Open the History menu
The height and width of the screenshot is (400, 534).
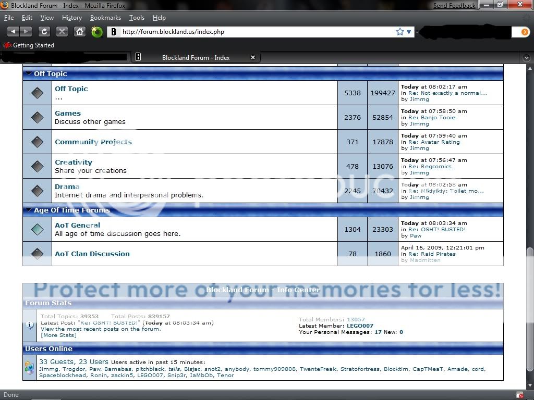tap(72, 18)
